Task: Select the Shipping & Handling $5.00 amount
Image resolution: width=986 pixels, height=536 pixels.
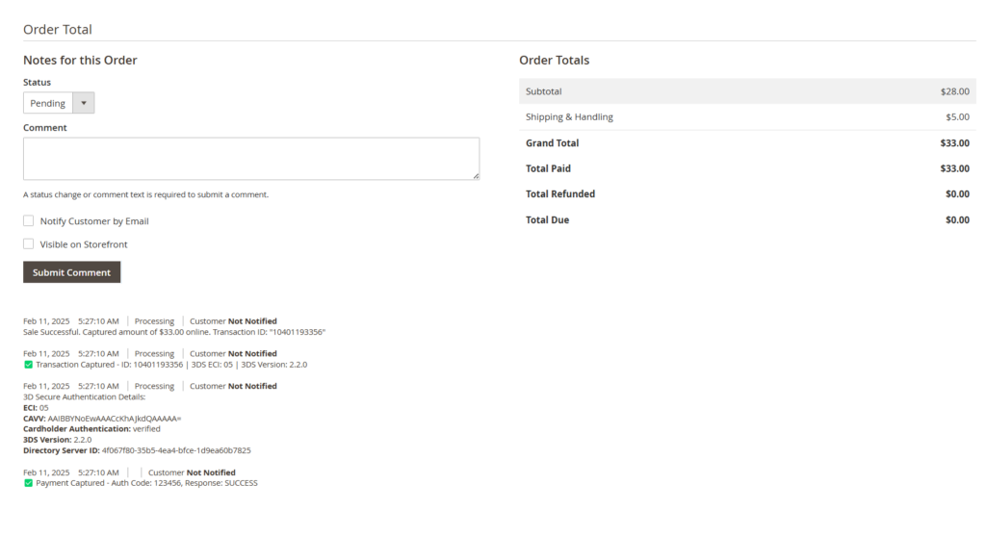Action: 958,116
